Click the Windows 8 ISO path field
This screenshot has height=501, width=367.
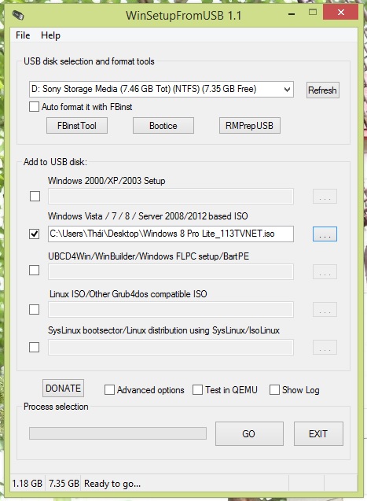tap(171, 234)
